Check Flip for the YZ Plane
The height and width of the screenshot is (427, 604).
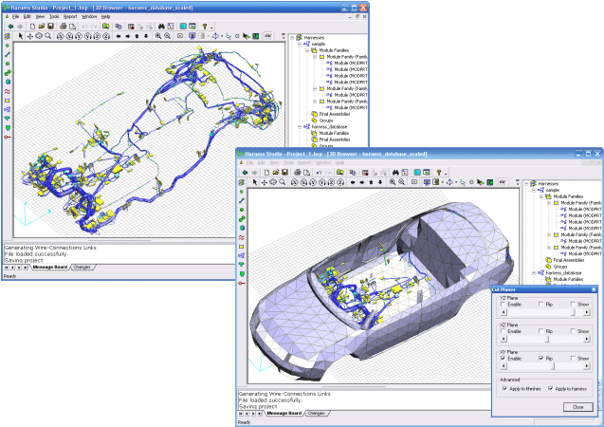pos(541,304)
